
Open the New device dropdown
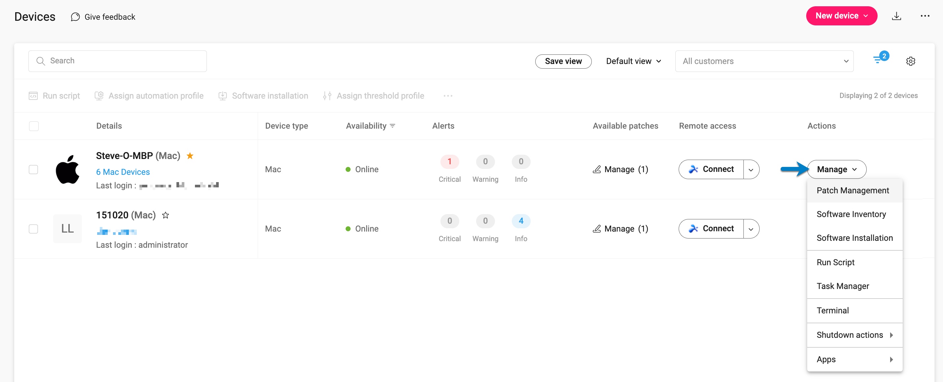pos(841,16)
